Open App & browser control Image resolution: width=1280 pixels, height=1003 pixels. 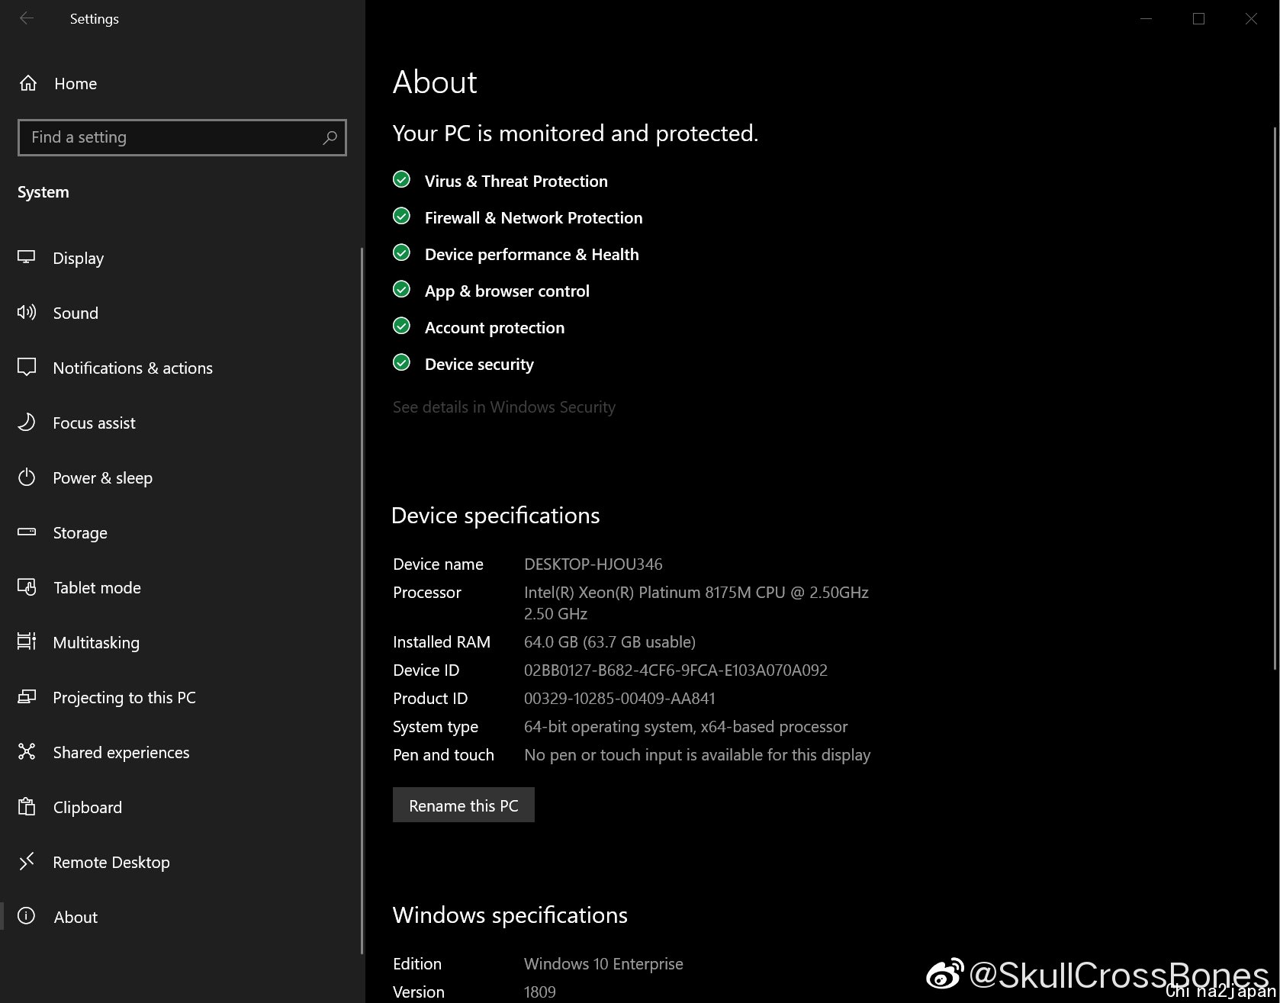coord(507,291)
